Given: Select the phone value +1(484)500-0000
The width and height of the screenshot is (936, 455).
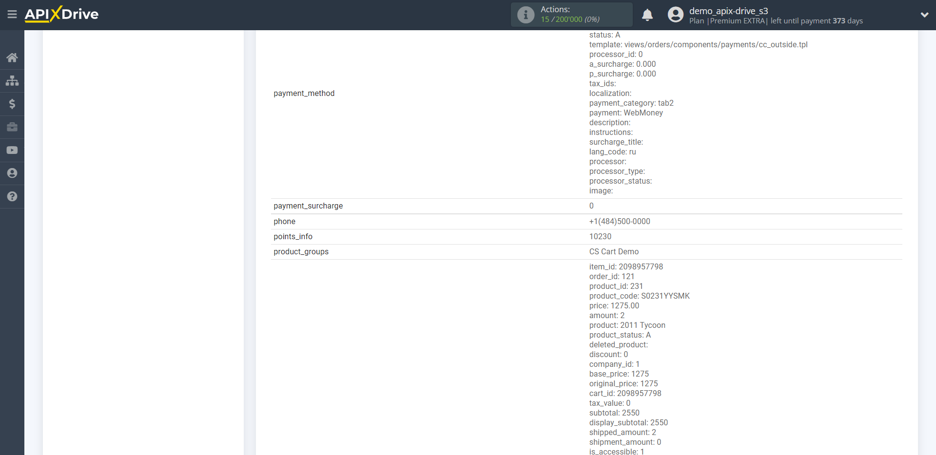Looking at the screenshot, I should pyautogui.click(x=620, y=221).
